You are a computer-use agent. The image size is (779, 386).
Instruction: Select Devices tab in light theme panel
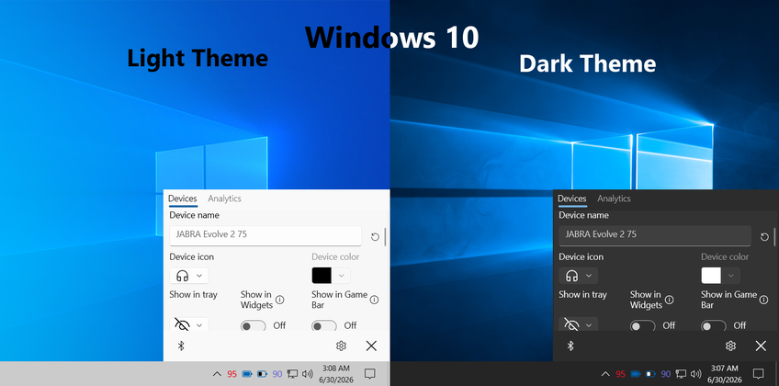click(182, 199)
